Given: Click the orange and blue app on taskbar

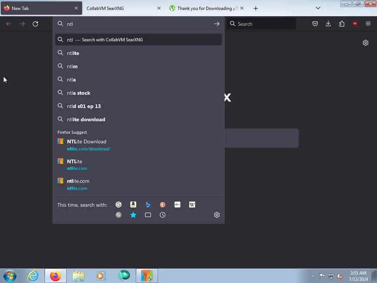Looking at the screenshot, I should tap(147, 276).
